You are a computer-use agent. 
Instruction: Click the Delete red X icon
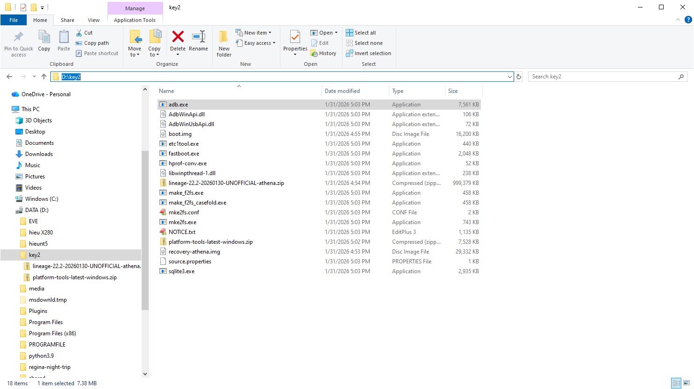[x=178, y=37]
